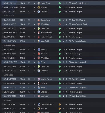105x113 pixels.
Task: Select the Porto match on 15/2/2023
Action: click(x=53, y=62)
